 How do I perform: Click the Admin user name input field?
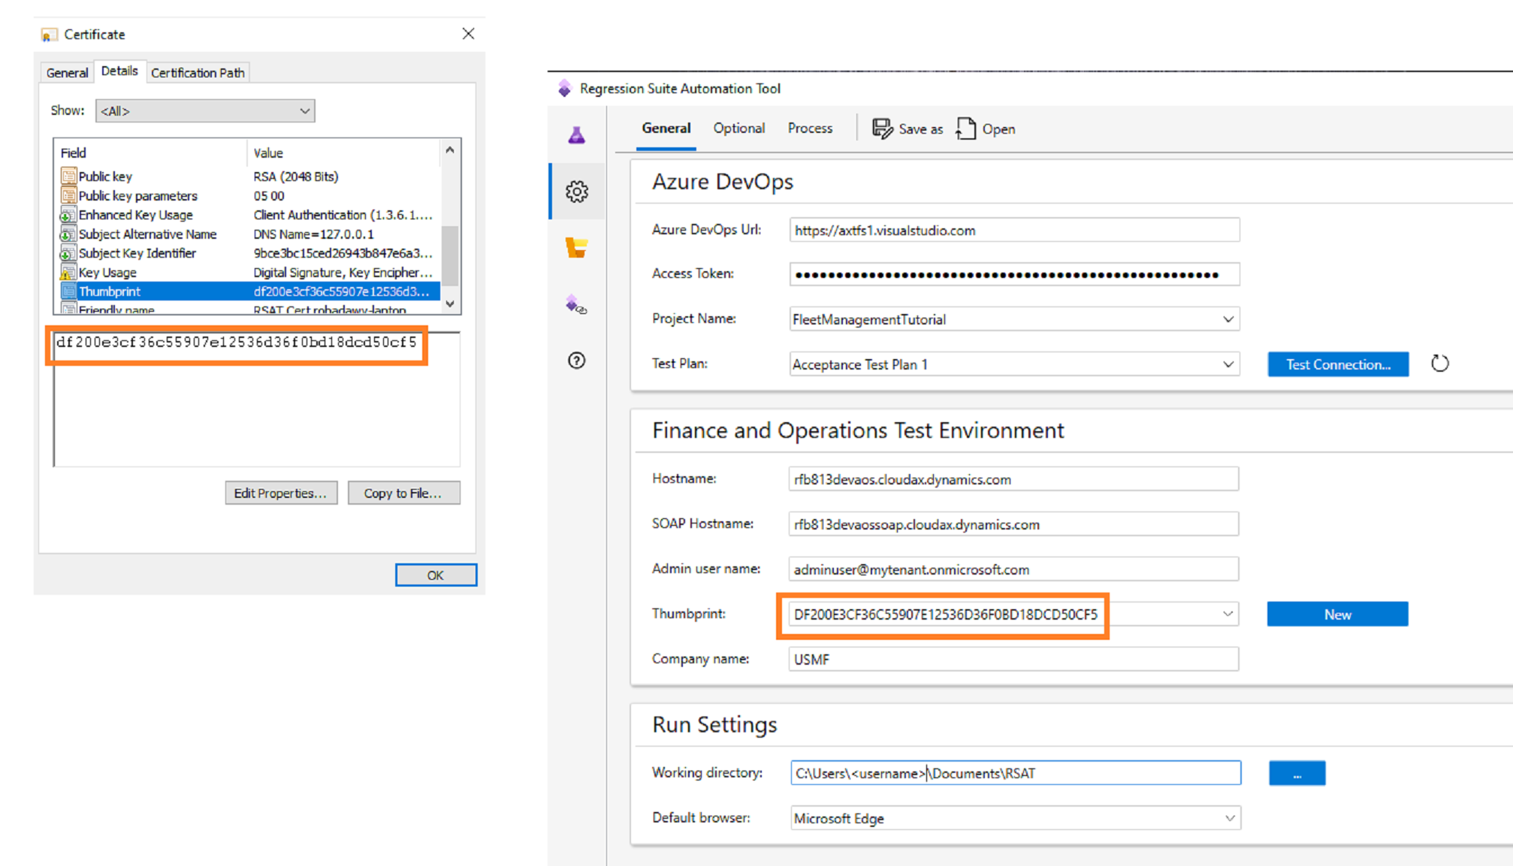point(1013,569)
